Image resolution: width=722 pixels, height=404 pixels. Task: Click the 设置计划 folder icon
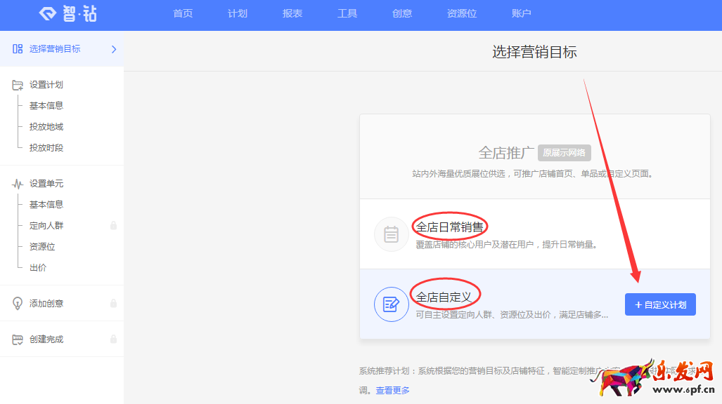(18, 85)
